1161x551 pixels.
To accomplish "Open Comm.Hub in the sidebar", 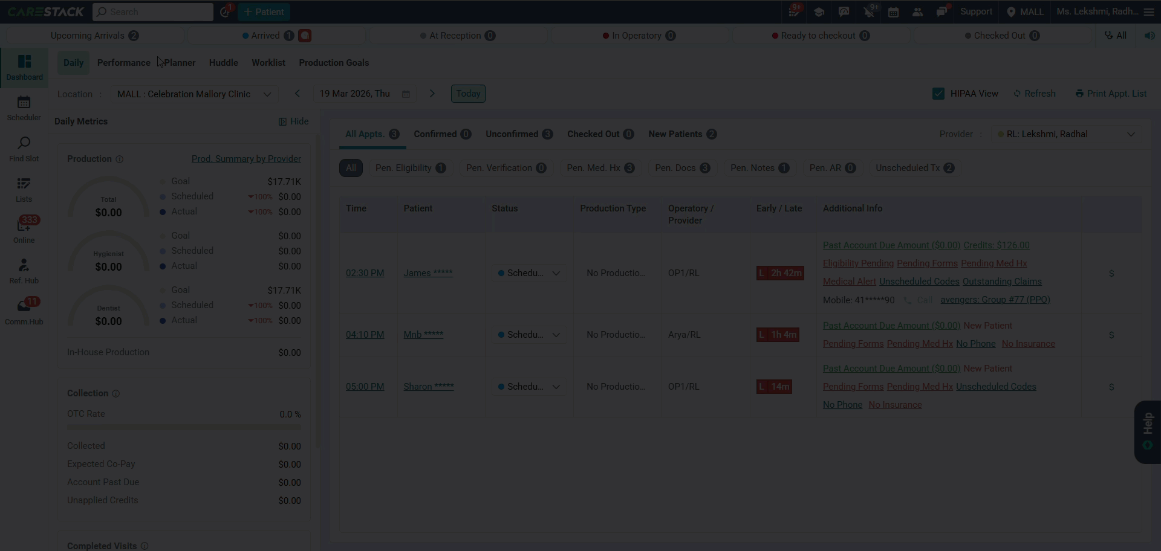I will point(24,312).
